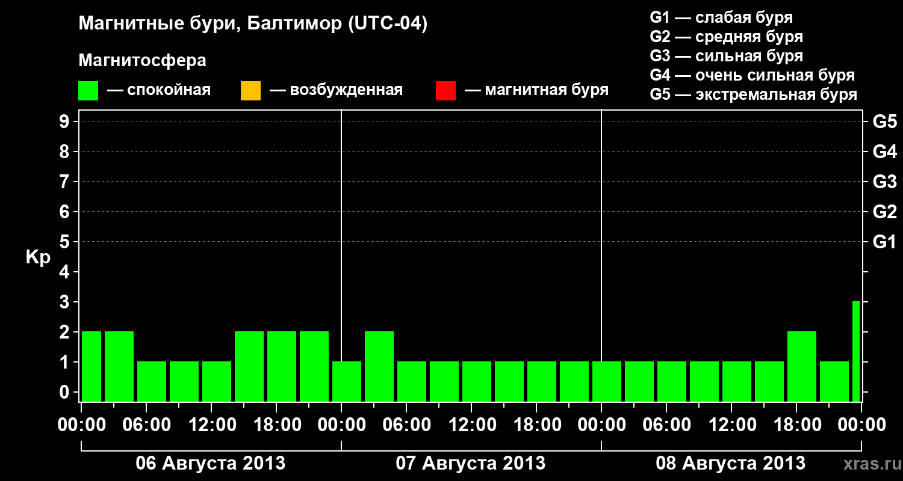Click the '08 Августа 2013' date label

tap(731, 463)
